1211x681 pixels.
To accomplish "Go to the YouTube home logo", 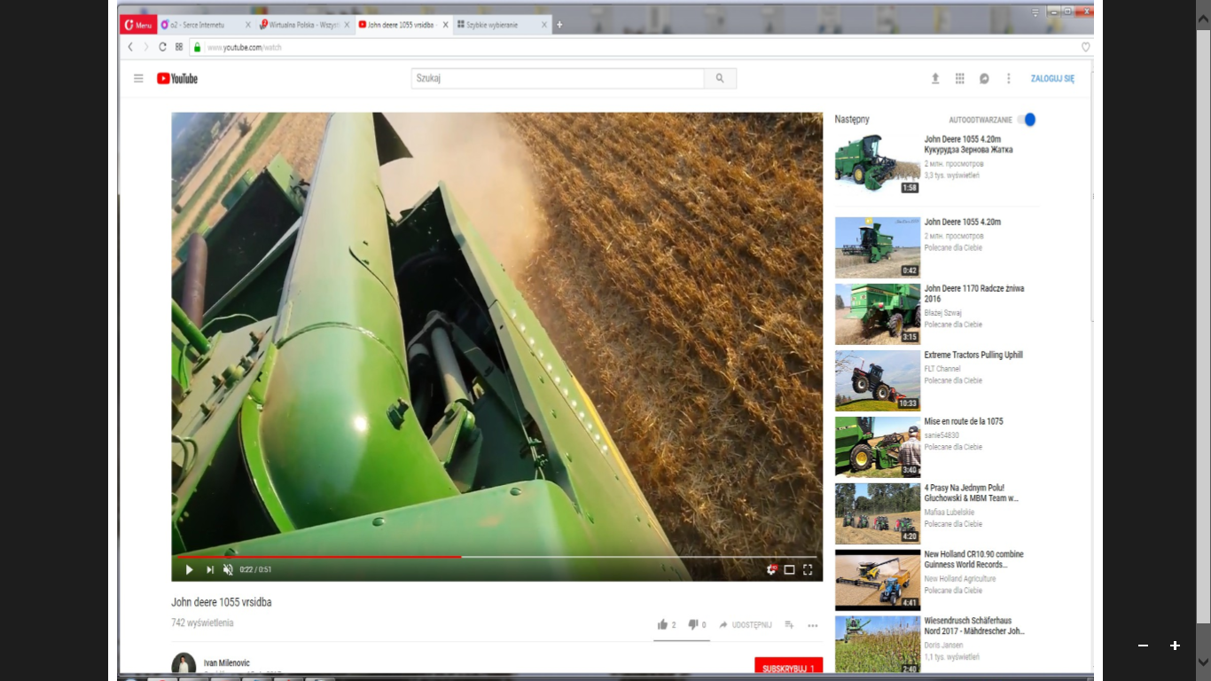I will tap(177, 78).
